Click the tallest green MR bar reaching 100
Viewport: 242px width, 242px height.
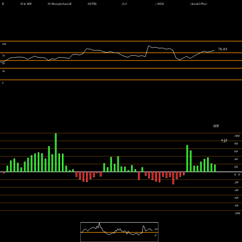coord(56,152)
